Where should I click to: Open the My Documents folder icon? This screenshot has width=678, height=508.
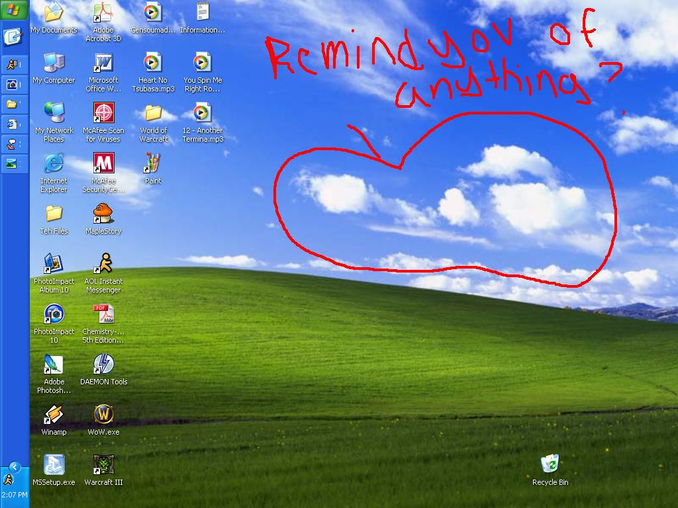click(54, 13)
